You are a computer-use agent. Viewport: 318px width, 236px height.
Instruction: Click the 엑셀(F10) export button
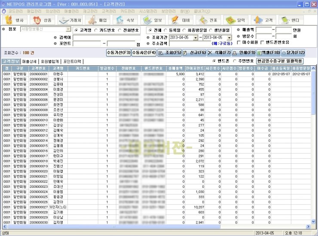pyautogui.click(x=268, y=53)
